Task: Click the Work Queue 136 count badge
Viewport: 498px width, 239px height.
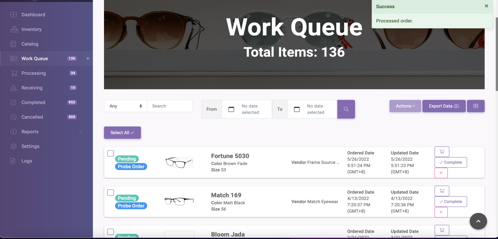Action: pos(72,59)
